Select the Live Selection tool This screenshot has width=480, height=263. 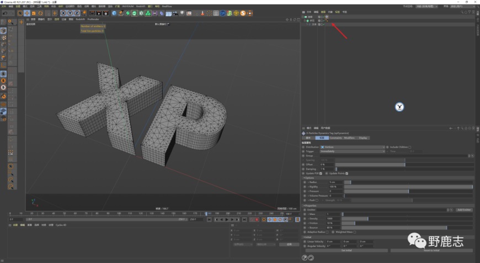(x=20, y=13)
